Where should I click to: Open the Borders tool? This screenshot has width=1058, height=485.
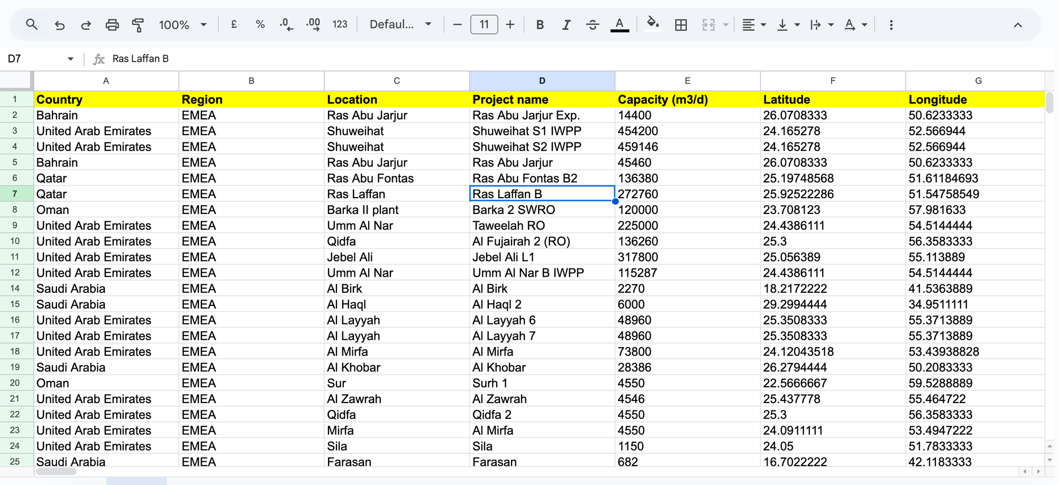[x=681, y=24]
